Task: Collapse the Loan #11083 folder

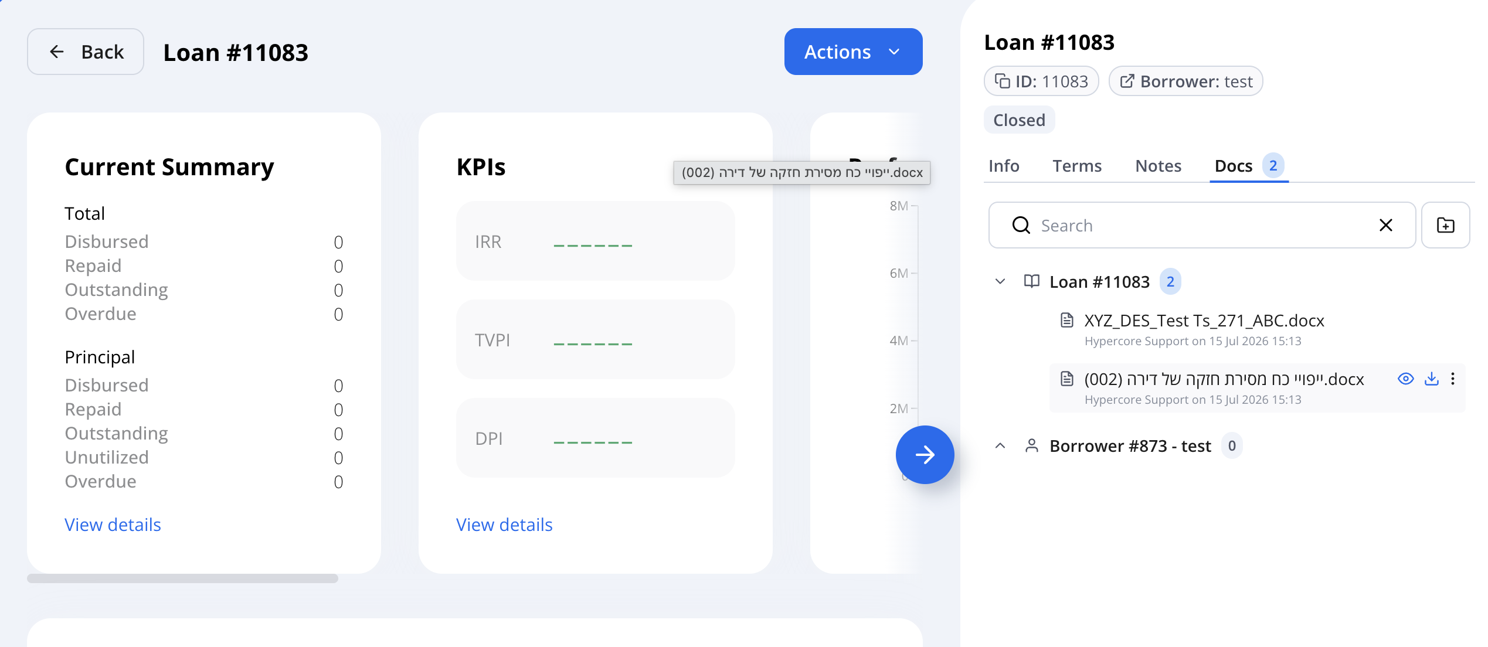Action: click(1000, 281)
